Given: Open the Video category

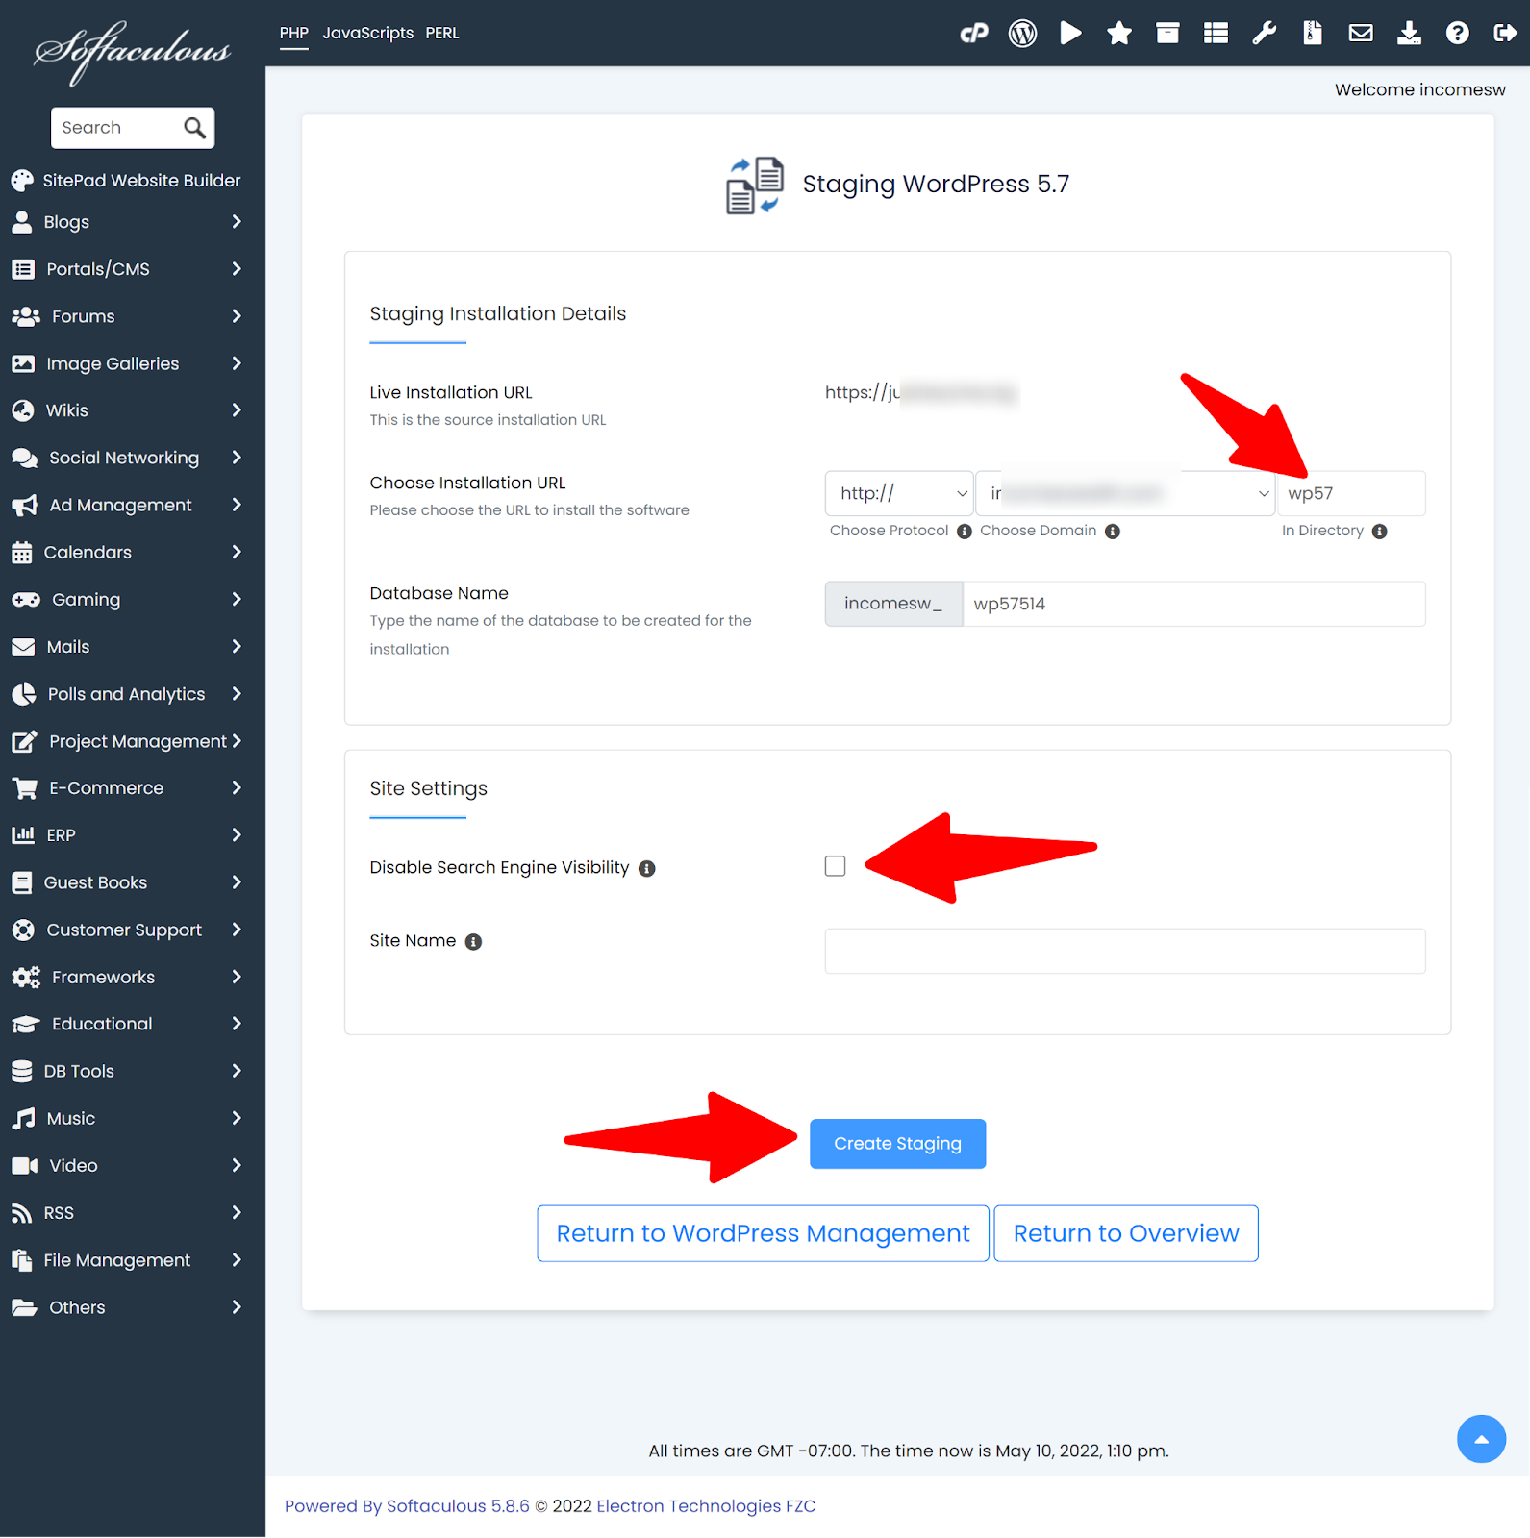Looking at the screenshot, I should pyautogui.click(x=126, y=1165).
